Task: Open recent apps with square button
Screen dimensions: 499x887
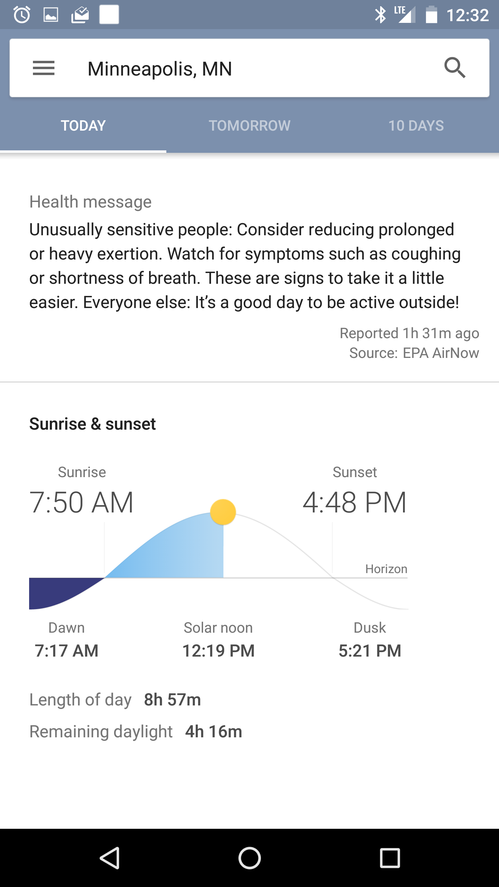Action: point(390,858)
